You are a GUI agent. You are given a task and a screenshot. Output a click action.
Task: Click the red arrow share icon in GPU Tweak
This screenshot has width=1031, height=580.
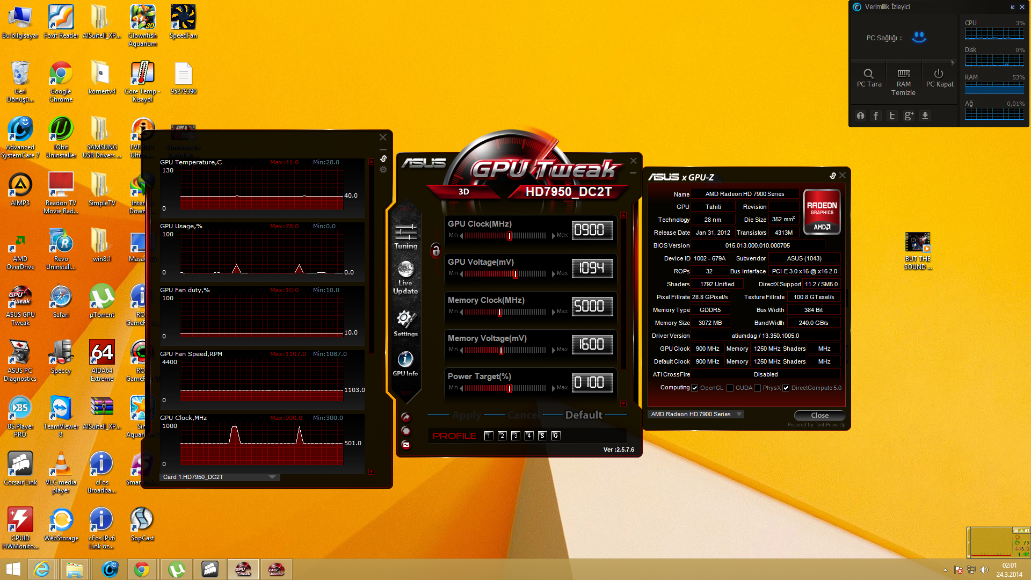point(406,417)
